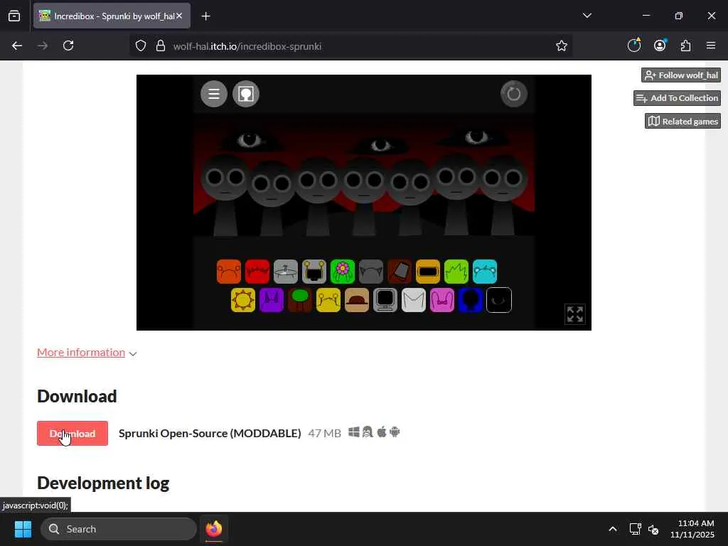Select the purple horned Sprunki icon
This screenshot has width=728, height=546.
[x=272, y=300]
